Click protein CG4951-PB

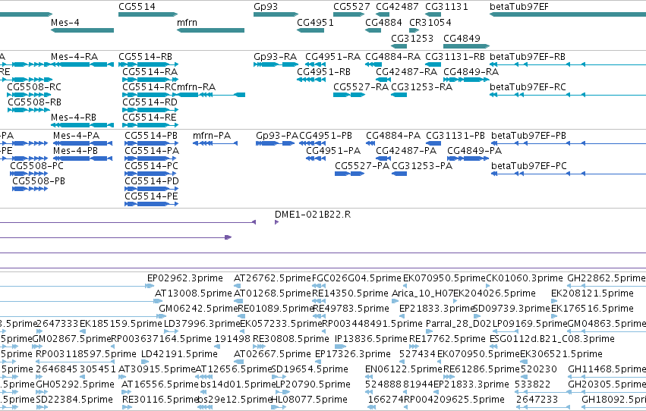tap(312, 143)
